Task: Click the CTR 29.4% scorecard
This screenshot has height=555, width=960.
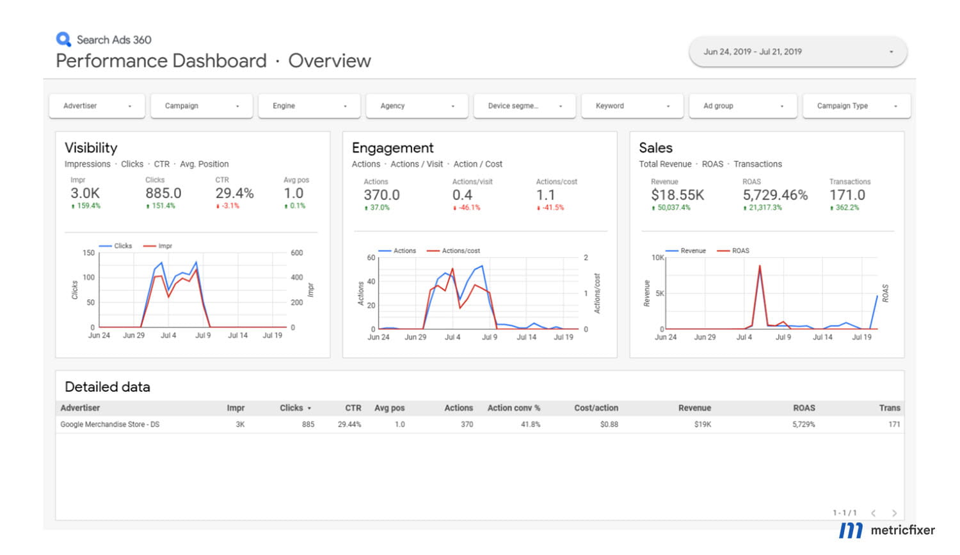Action: pos(234,193)
